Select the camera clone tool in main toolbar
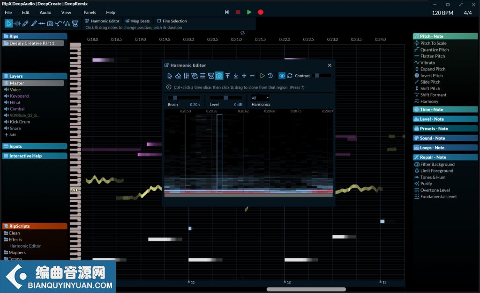This screenshot has width=480, height=293. [x=50, y=23]
